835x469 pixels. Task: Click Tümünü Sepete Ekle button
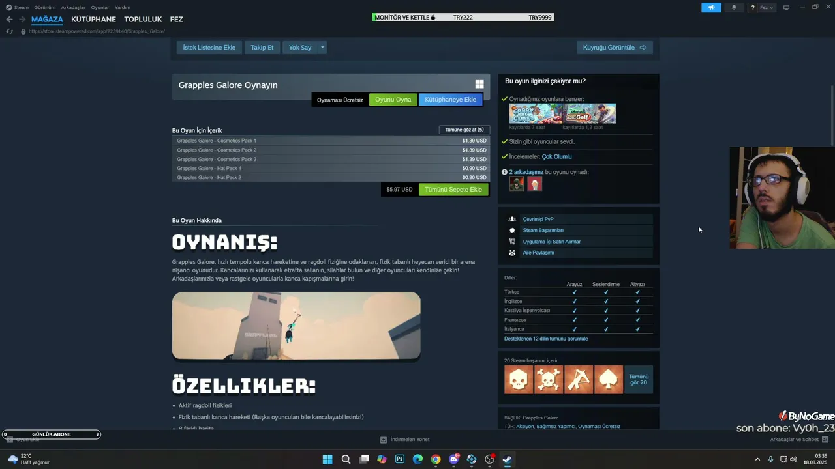(453, 190)
